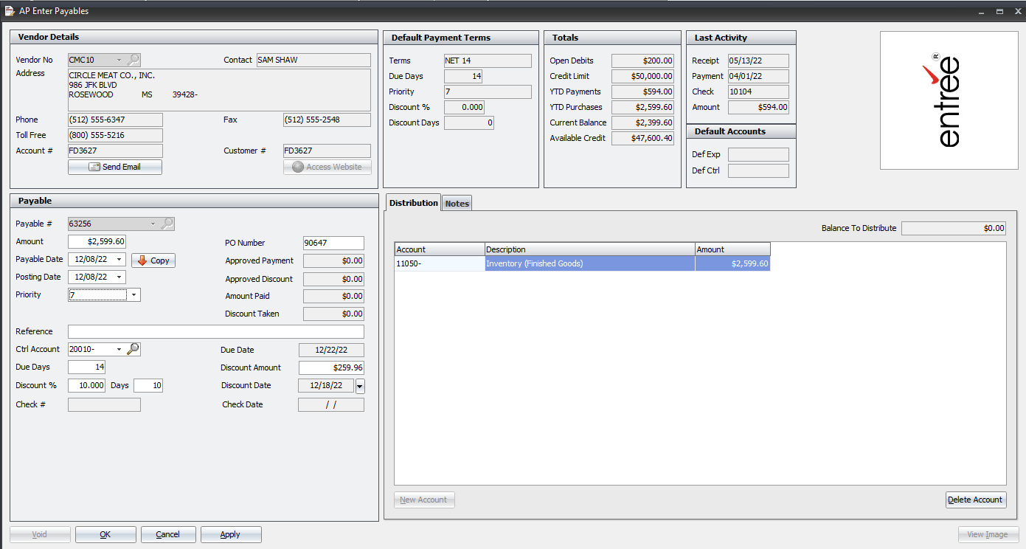Image resolution: width=1026 pixels, height=549 pixels.
Task: Open the Payable # search magnifier
Action: tap(167, 223)
